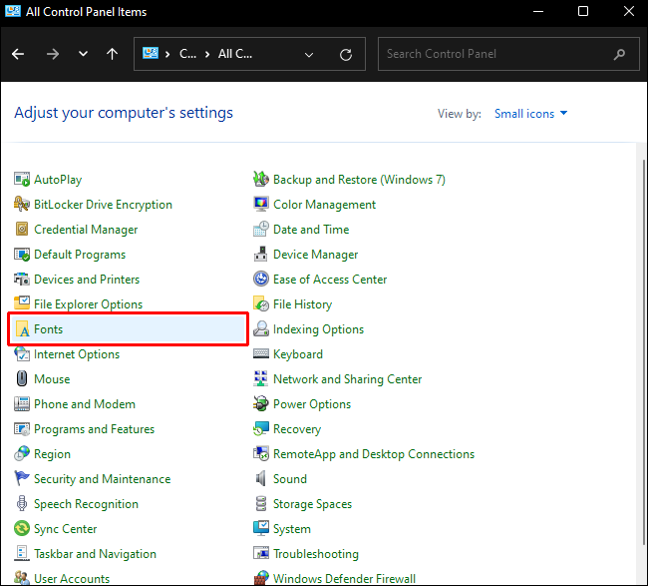
Task: Open Programs and Features link
Action: (x=94, y=429)
